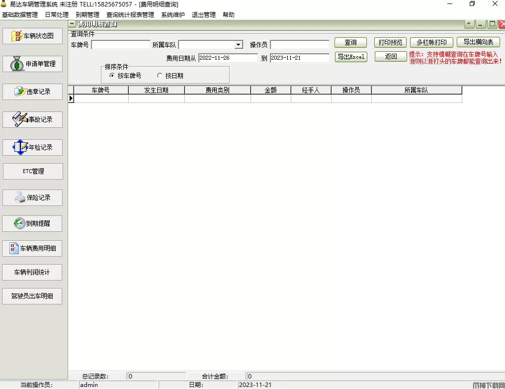
Task: Click the 费用日期从 start date field
Action: point(228,58)
